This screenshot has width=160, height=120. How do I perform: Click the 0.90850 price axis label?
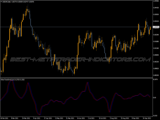tap(156, 55)
